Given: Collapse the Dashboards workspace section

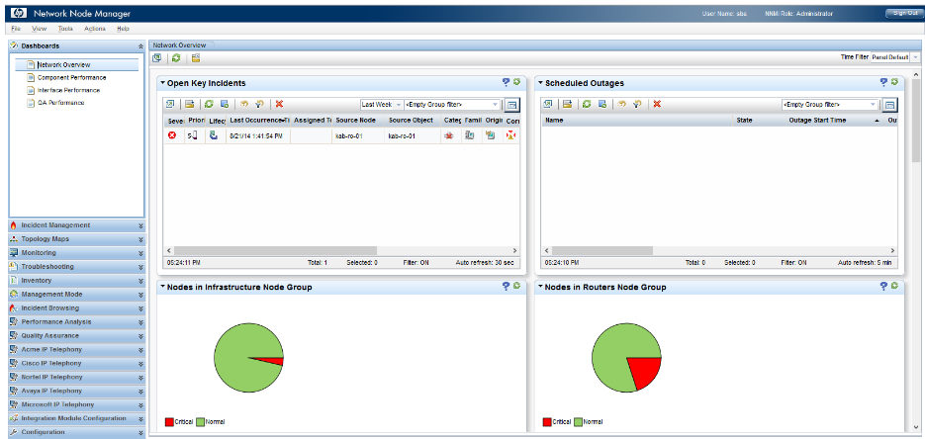Looking at the screenshot, I should [140, 45].
